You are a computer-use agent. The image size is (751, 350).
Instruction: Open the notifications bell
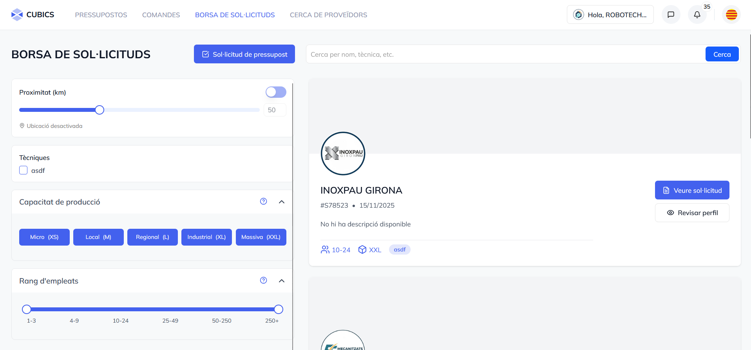pyautogui.click(x=697, y=15)
